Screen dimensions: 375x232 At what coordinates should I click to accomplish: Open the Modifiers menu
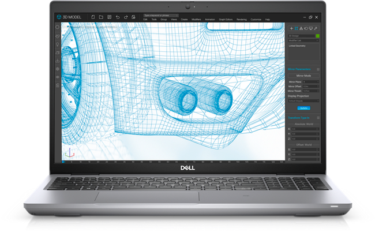[x=197, y=19]
